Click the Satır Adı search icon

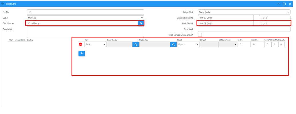tap(173, 44)
